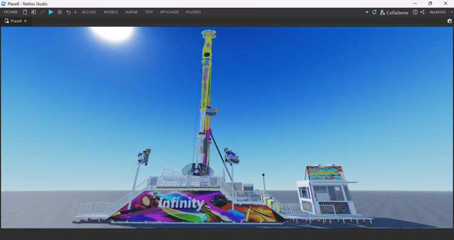
Task: Click the Stop playtest square icon
Action: pyautogui.click(x=60, y=12)
